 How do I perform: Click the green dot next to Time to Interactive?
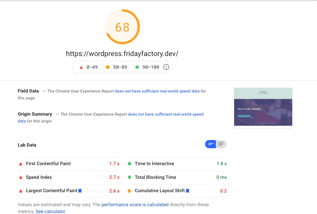coord(129,164)
